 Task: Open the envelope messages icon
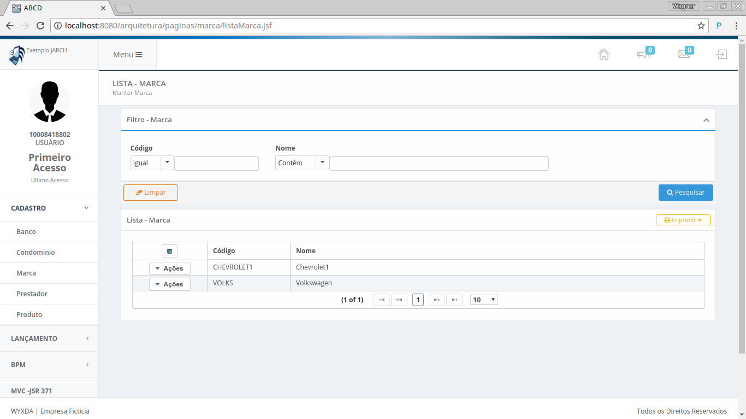click(x=684, y=54)
